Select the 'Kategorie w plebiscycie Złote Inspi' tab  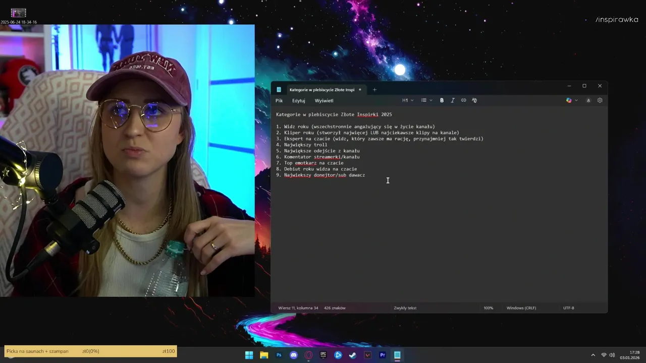click(322, 90)
